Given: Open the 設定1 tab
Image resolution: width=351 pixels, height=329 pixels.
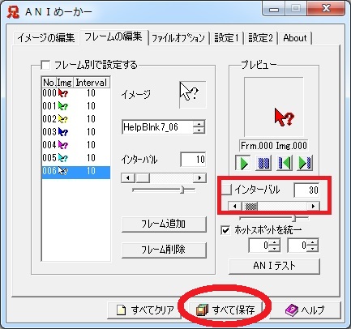Looking at the screenshot, I should click(x=226, y=38).
